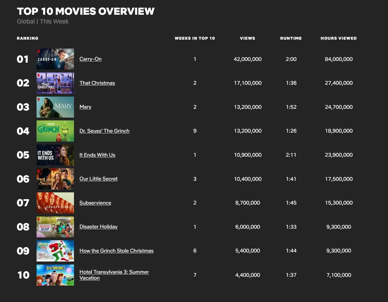Click the TOP 10 MOVIES OVERVIEW heading
388x302 pixels.
[x=86, y=11]
